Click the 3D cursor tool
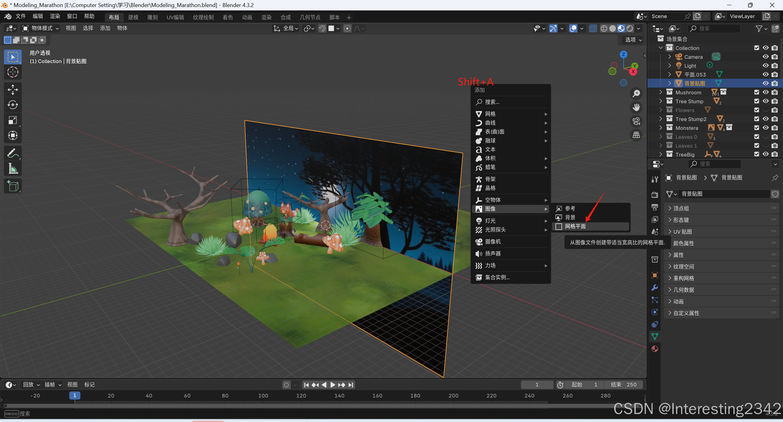Viewport: 783px width, 422px height. point(13,72)
